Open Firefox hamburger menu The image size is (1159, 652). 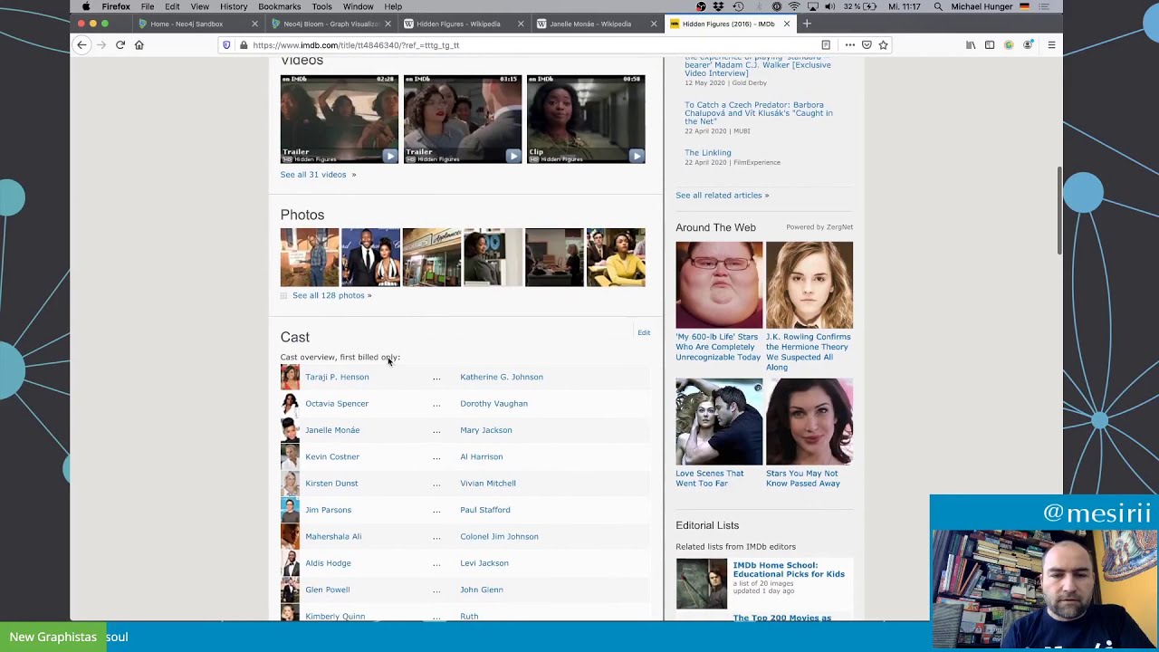click(1051, 45)
